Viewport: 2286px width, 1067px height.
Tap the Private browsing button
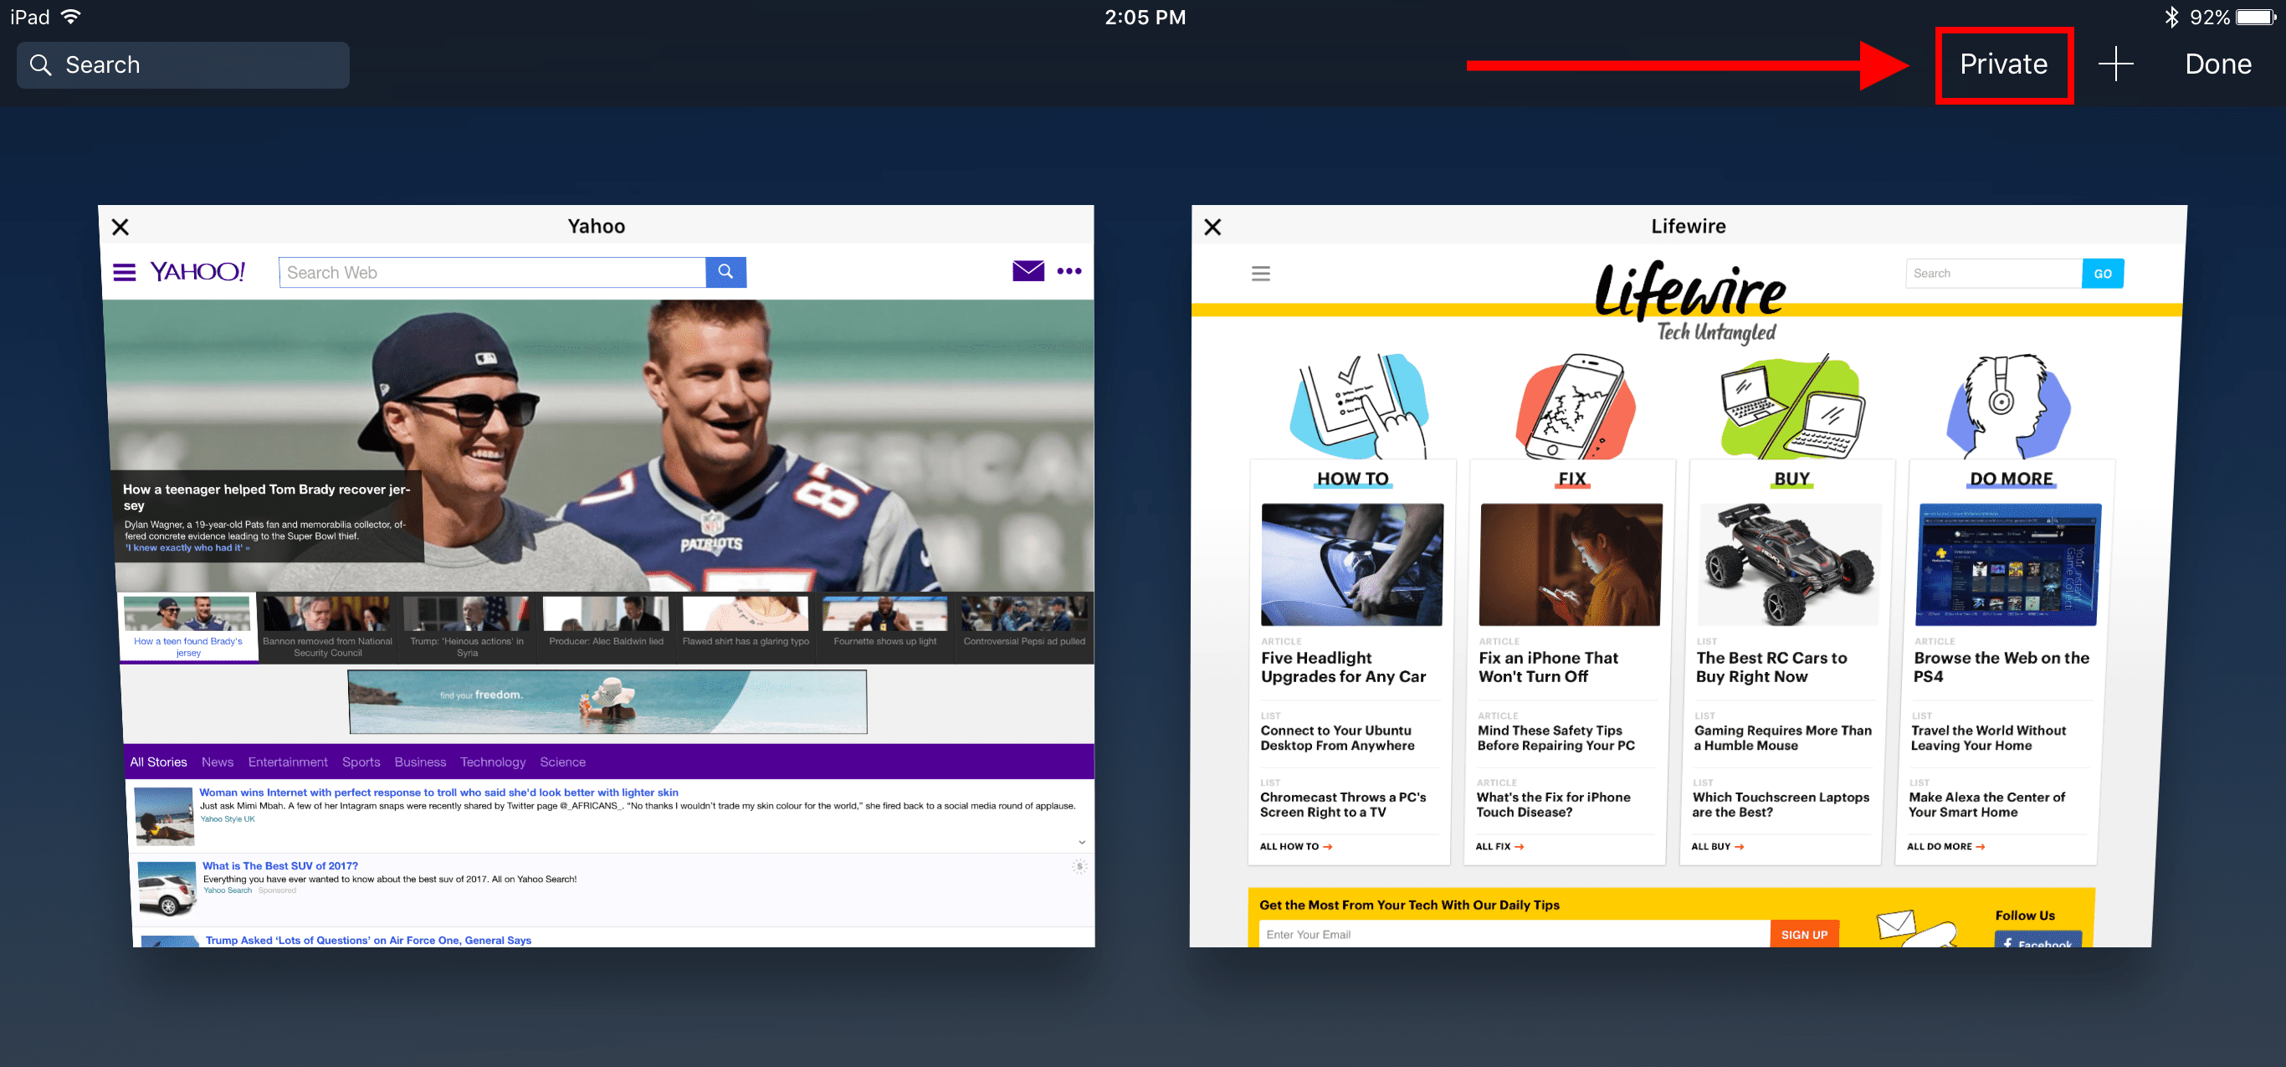click(x=2003, y=64)
